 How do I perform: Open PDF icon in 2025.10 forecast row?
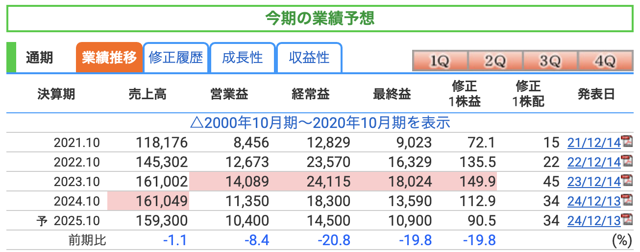coord(626,220)
